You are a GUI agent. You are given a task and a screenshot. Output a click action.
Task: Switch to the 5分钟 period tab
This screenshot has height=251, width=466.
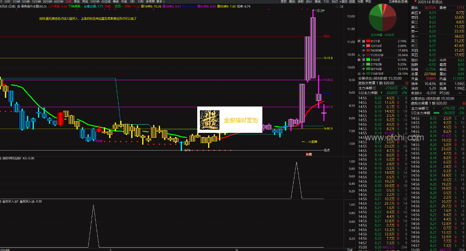click(26, 2)
